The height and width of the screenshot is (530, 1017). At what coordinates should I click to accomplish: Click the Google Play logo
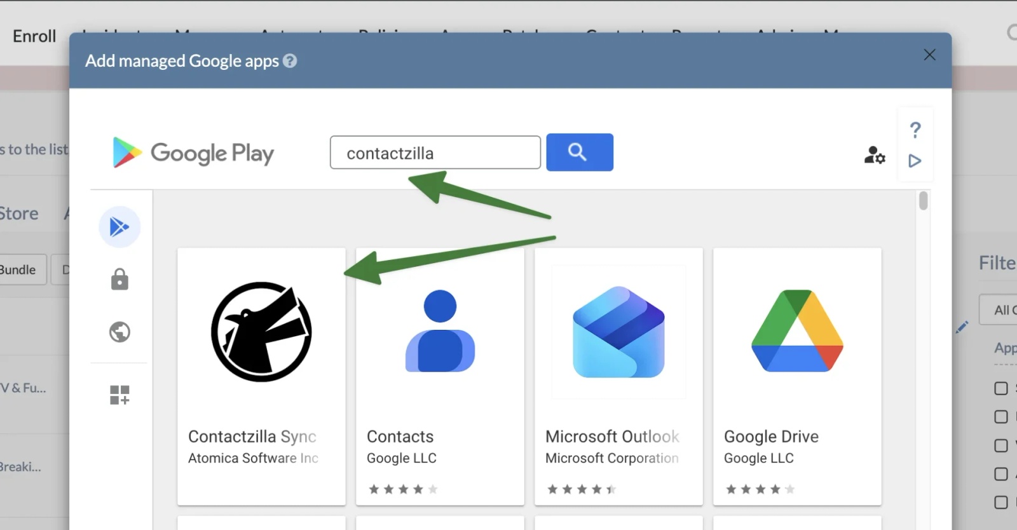(x=193, y=153)
